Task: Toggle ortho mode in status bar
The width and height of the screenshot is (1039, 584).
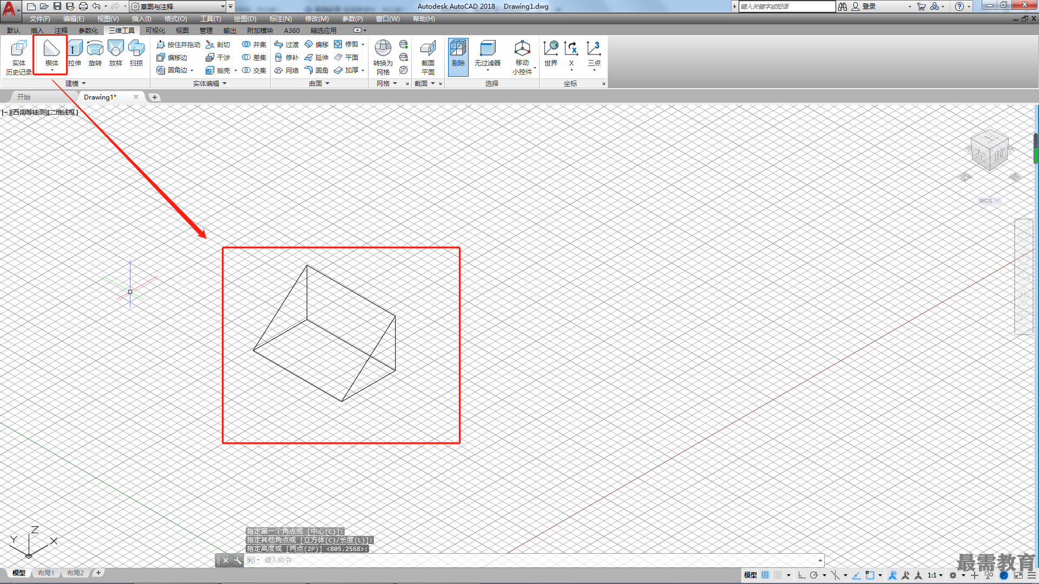Action: click(x=801, y=575)
